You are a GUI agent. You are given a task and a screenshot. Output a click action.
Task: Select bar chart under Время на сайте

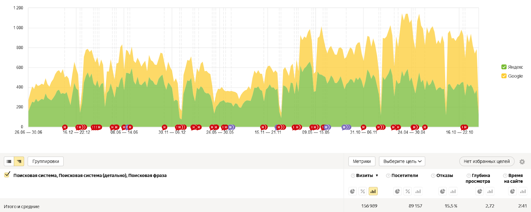(x=523, y=191)
